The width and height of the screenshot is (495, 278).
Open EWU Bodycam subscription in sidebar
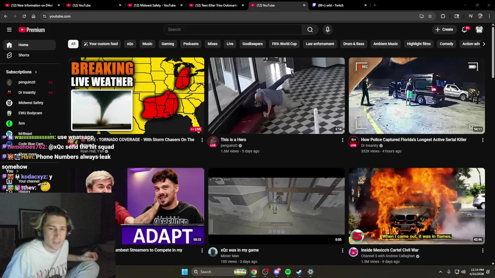[x=29, y=113]
